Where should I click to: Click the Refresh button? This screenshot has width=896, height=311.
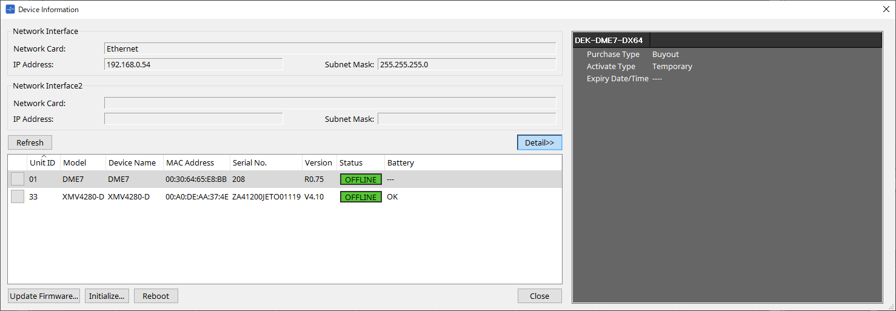tap(30, 142)
